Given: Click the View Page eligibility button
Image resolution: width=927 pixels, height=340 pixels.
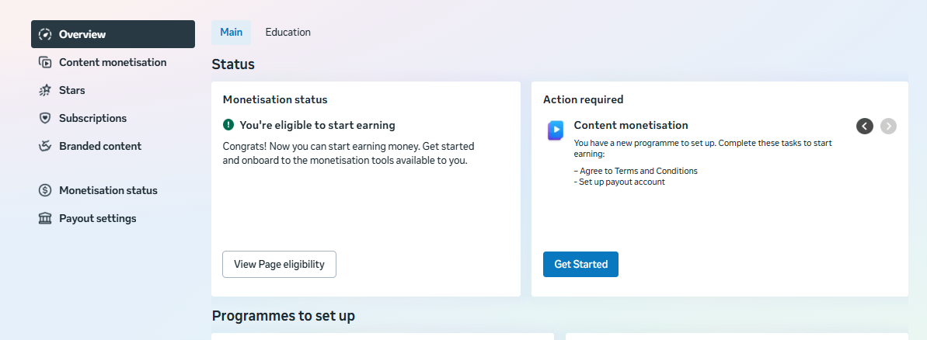Looking at the screenshot, I should click(279, 264).
